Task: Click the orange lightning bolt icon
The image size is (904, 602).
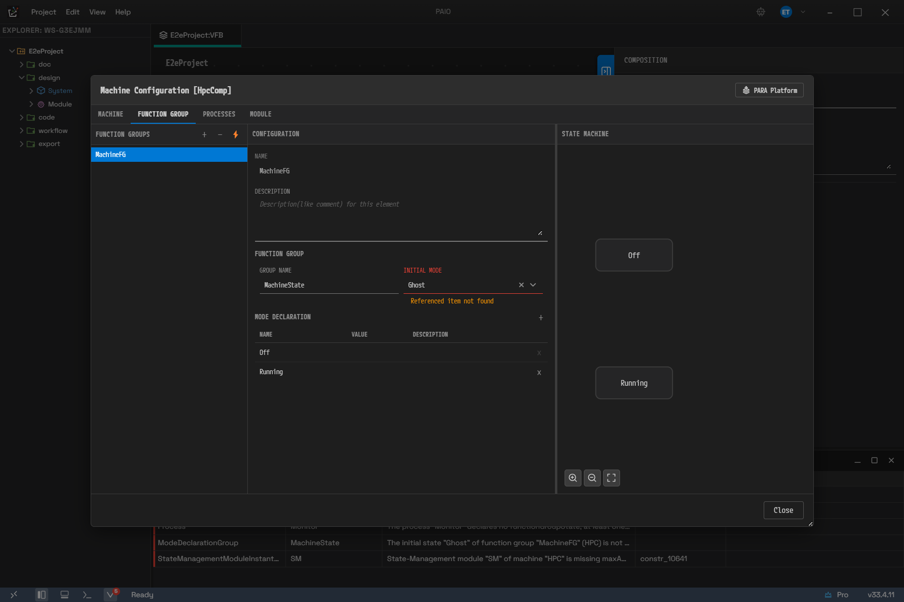Action: pos(236,135)
